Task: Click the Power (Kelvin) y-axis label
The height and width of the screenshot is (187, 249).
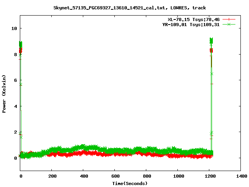Action: 4,93
